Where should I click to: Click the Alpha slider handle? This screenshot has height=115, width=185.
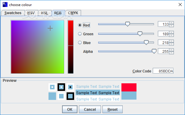pos(154,51)
